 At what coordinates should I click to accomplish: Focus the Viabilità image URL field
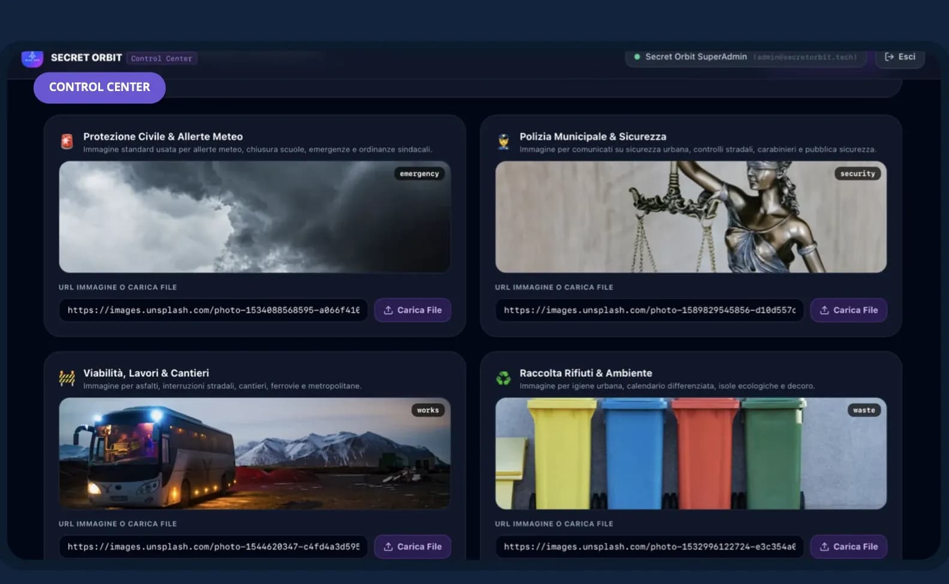[213, 547]
